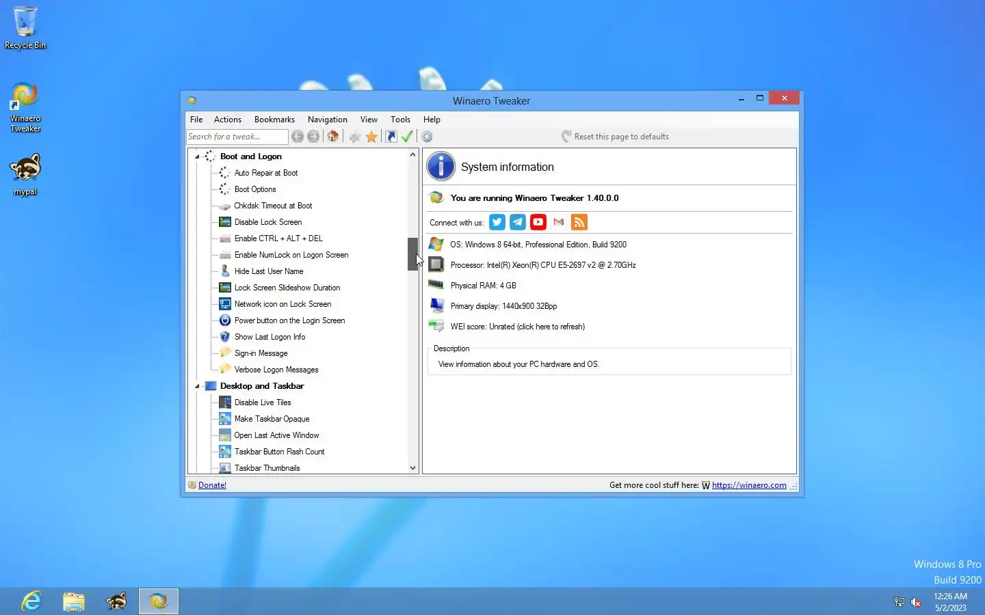Open the Recycle Bin desktop icon
Image resolution: width=985 pixels, height=615 pixels.
(25, 28)
